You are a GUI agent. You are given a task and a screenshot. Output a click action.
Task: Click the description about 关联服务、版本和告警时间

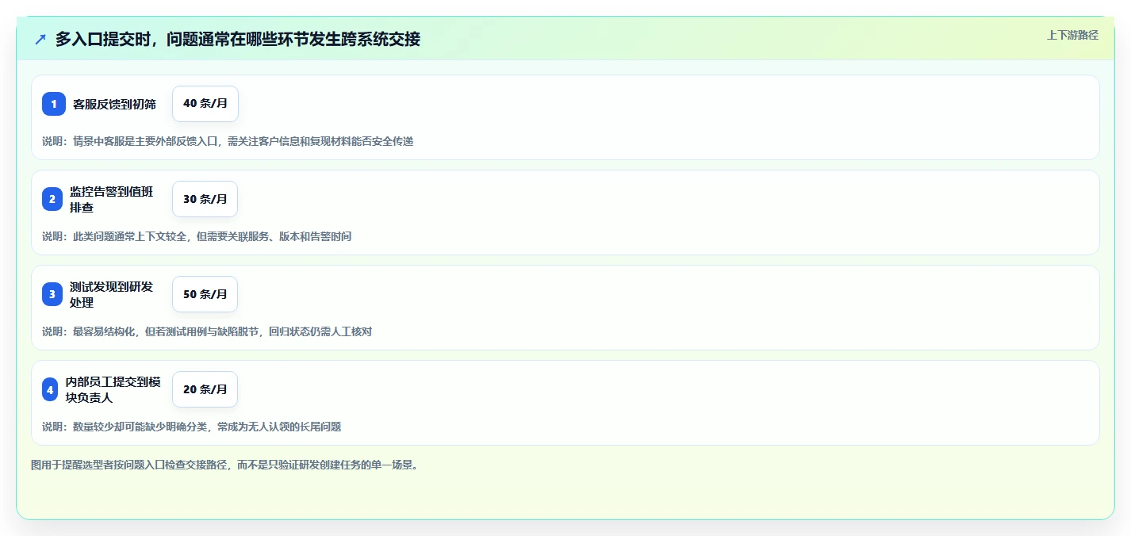197,236
